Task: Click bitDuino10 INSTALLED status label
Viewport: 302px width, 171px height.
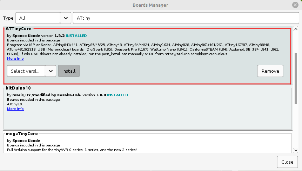Action: pyautogui.click(x=118, y=95)
